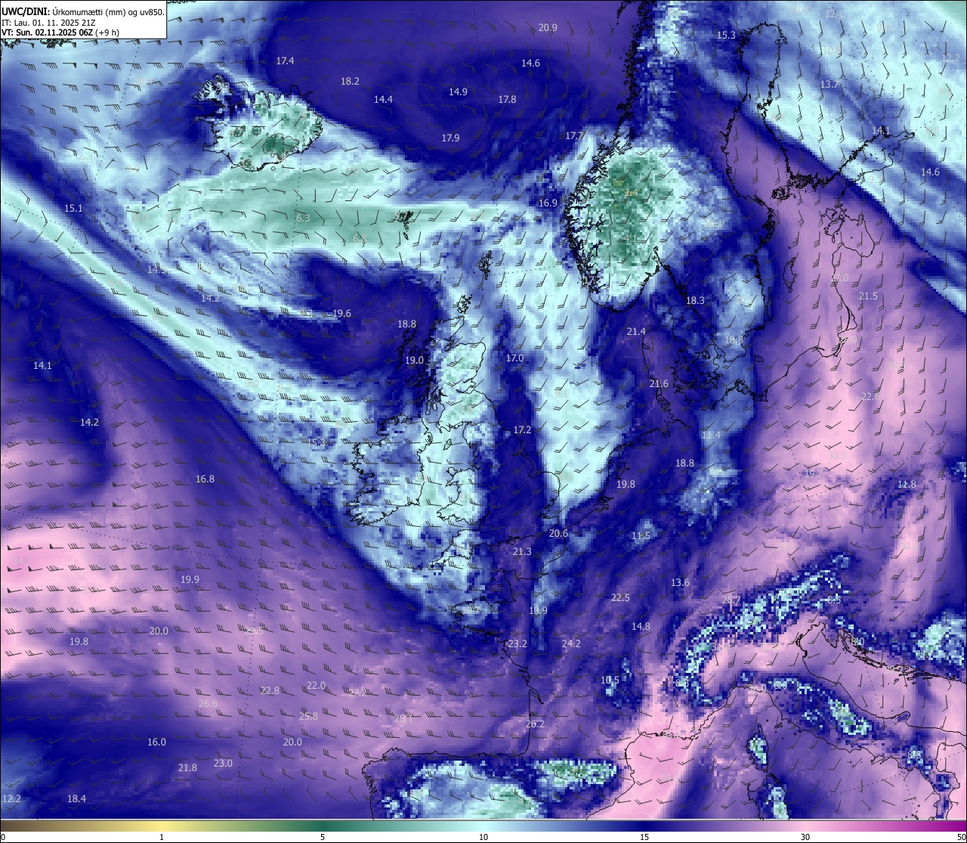
Task: Click the 14.4 value in the Norwegian Sea
Action: (x=383, y=100)
